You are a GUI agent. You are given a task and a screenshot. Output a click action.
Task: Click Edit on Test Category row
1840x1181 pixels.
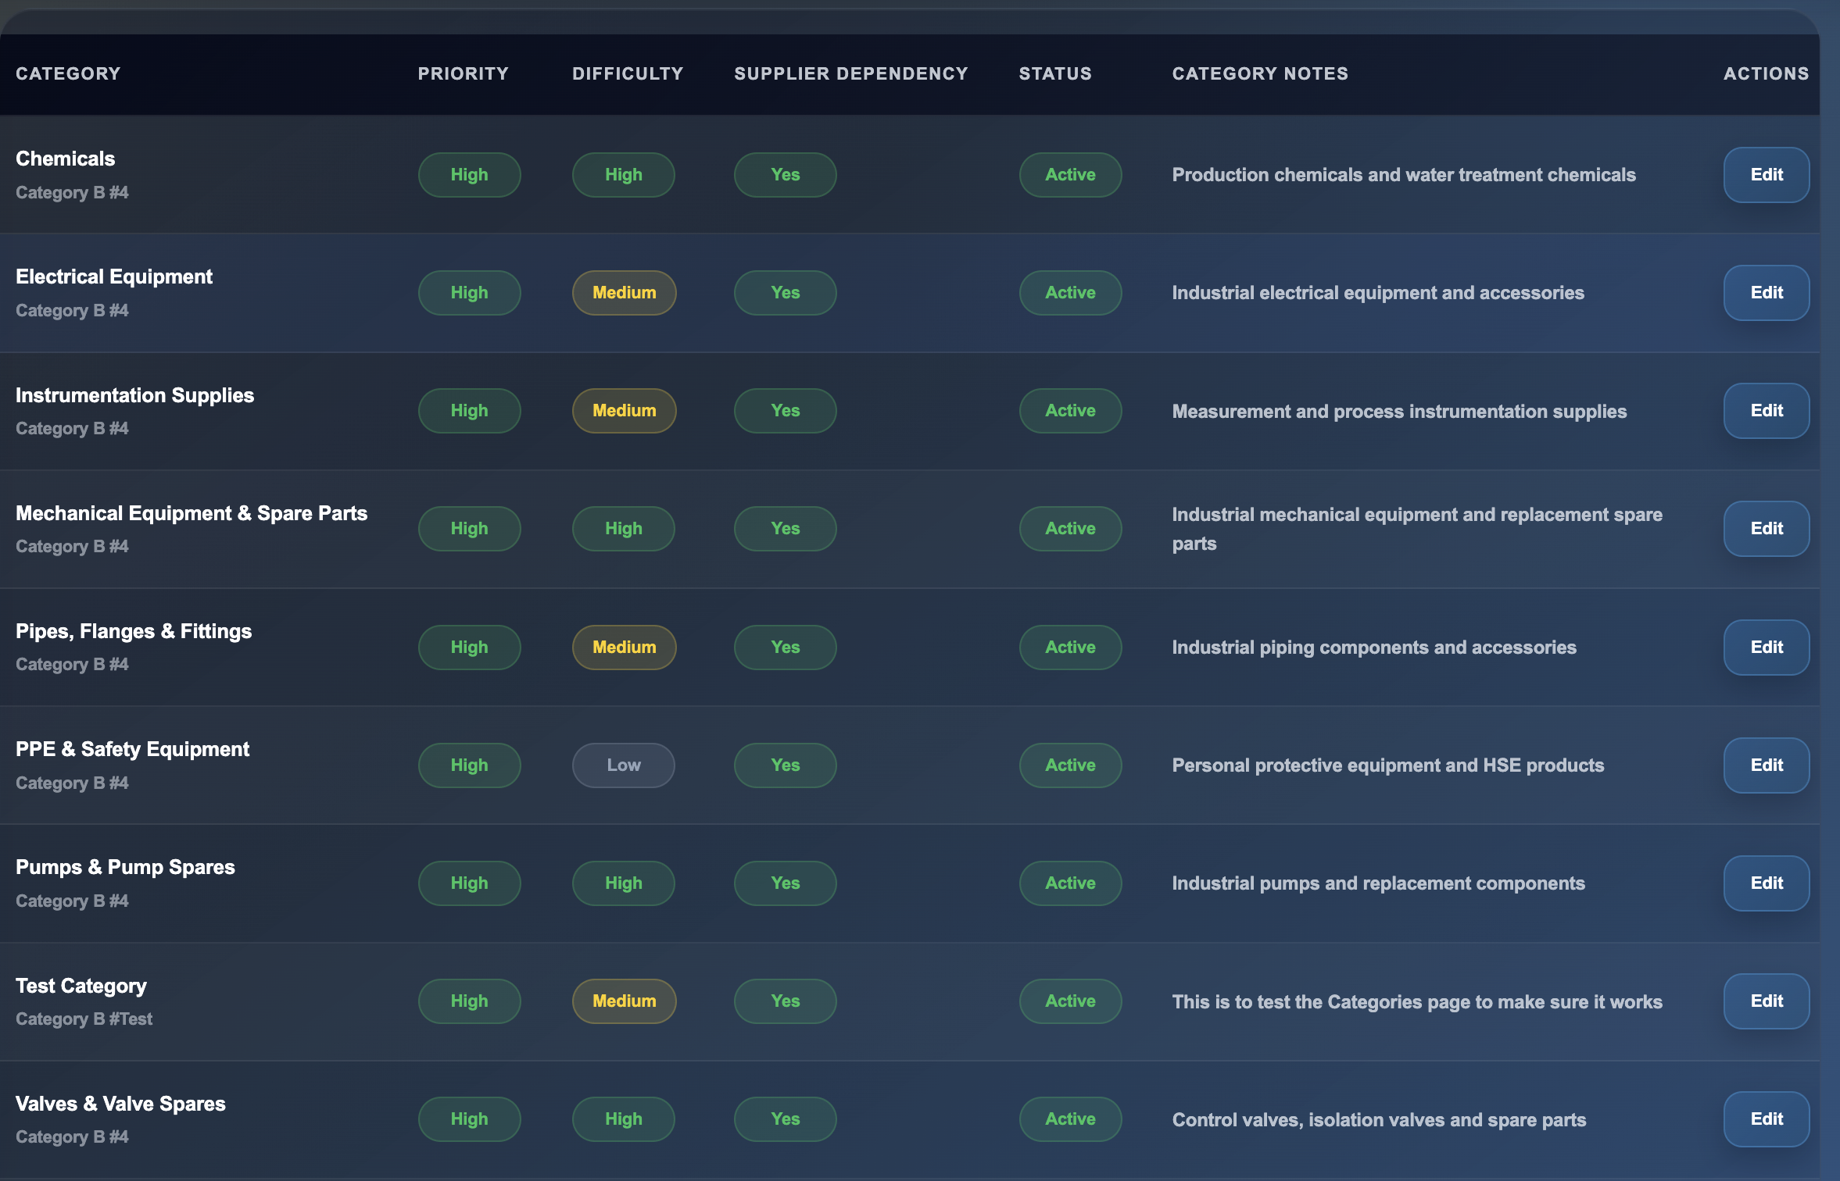click(1766, 1001)
